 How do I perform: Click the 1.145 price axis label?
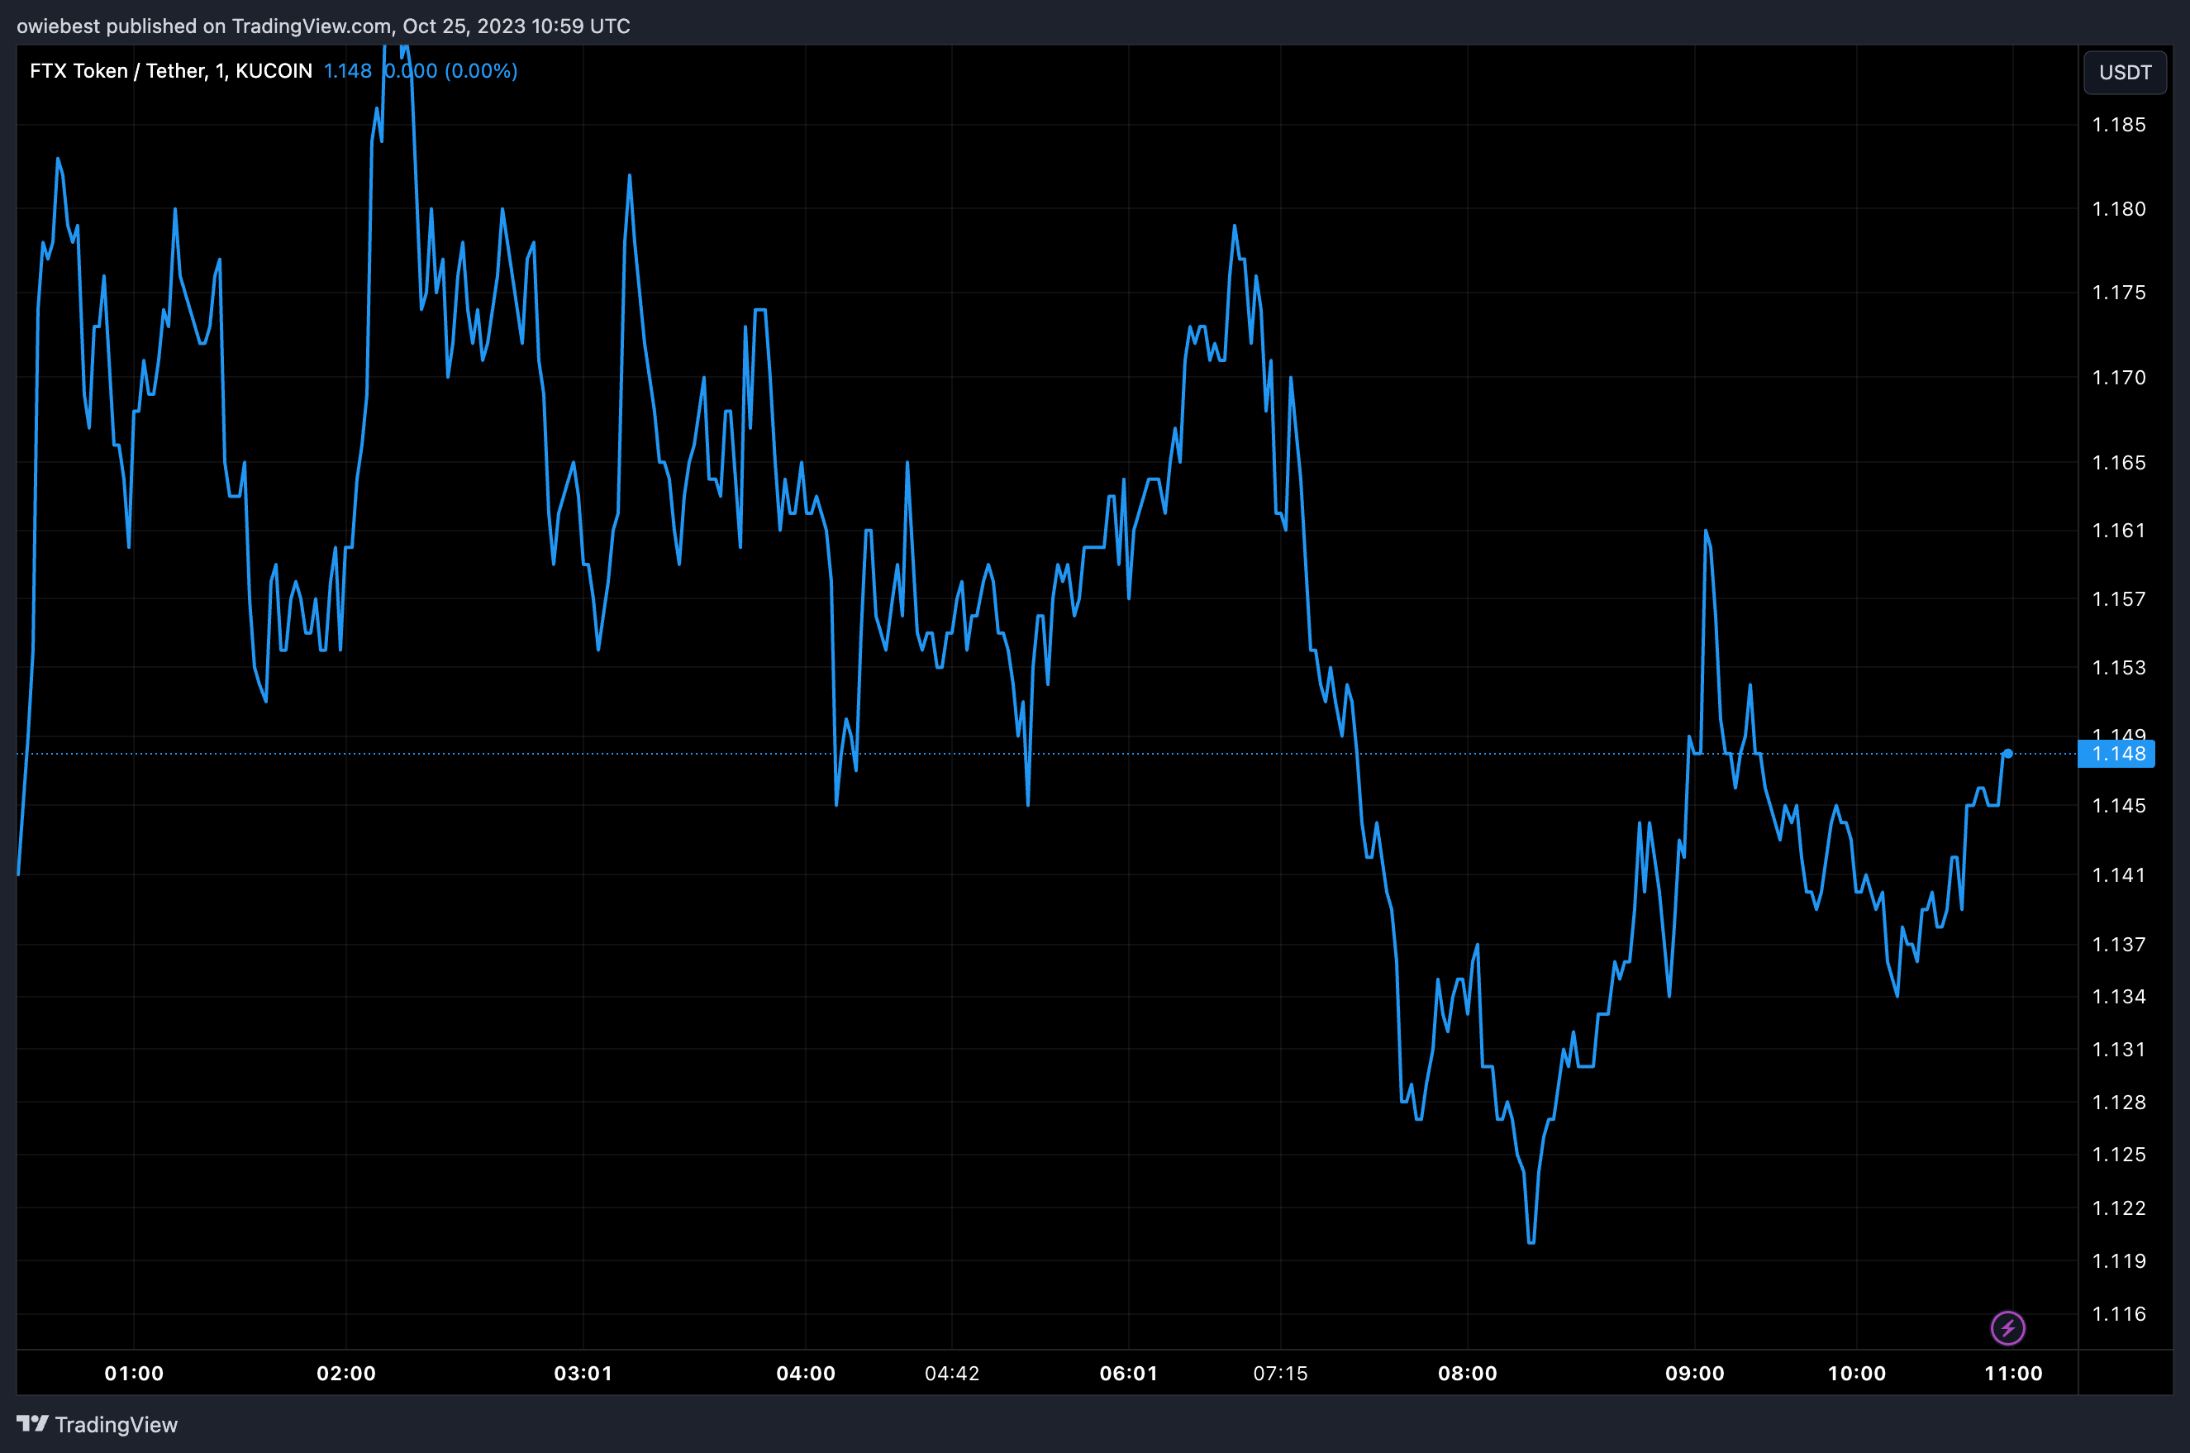(x=2120, y=806)
